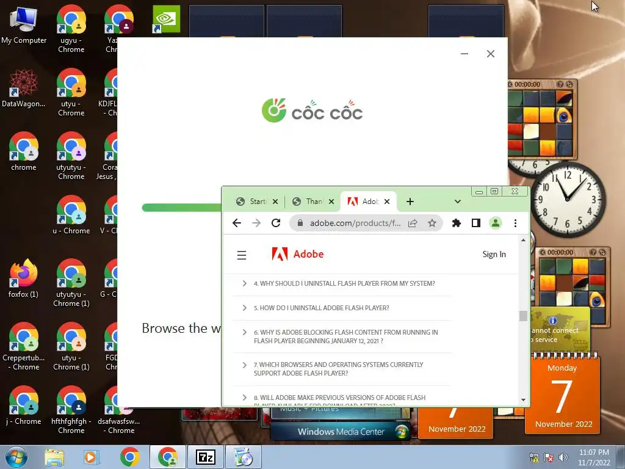Viewport: 625px width, 469px height.
Task: Close the Cốc Cốc installer window
Action: (x=491, y=54)
